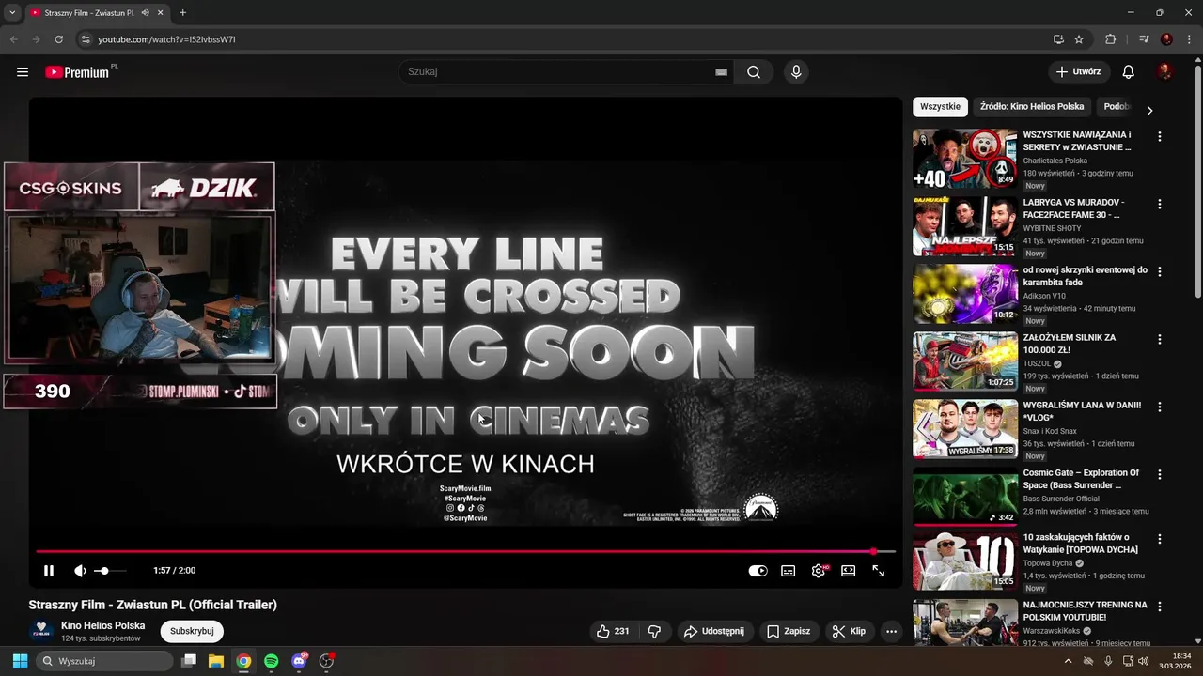The image size is (1203, 676).
Task: Switch to theater mode view
Action: click(x=849, y=571)
